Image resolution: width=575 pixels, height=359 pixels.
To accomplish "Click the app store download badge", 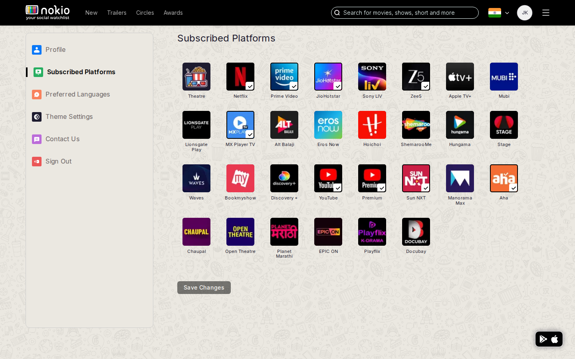I will click(549, 339).
